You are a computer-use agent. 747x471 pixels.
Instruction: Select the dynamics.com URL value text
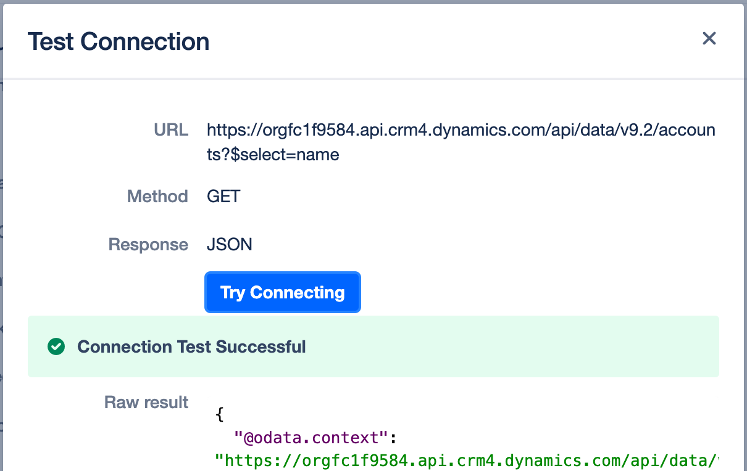460,130
